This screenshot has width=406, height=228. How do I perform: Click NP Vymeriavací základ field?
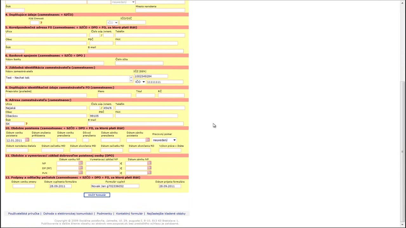[102, 163]
